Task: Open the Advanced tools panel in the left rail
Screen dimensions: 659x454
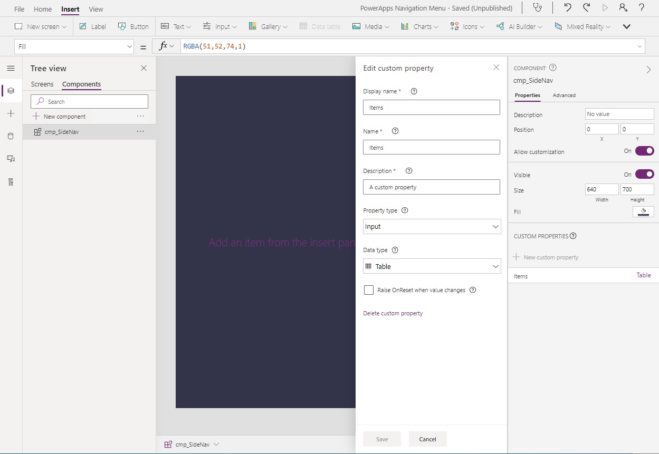Action: 11,182
